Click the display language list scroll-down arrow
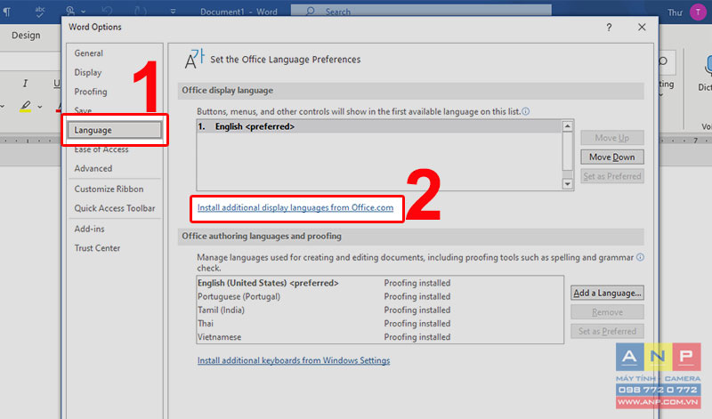Screen dimensions: 712x419 coord(568,184)
